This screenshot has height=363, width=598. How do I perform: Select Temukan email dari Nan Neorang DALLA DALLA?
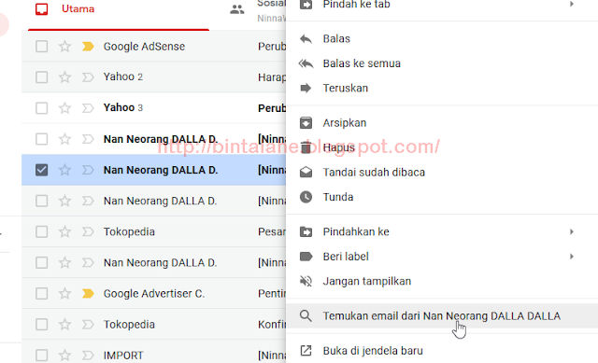[442, 316]
